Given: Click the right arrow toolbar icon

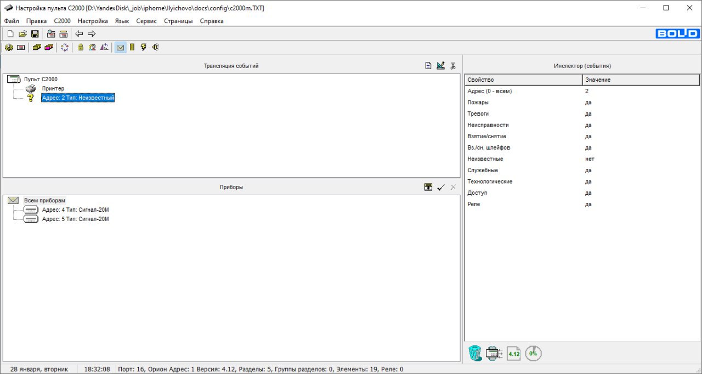Looking at the screenshot, I should [x=92, y=34].
